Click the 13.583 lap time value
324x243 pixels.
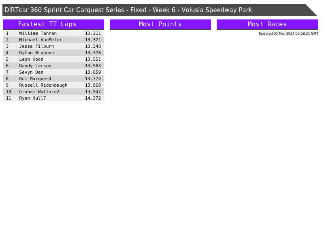(x=93, y=66)
